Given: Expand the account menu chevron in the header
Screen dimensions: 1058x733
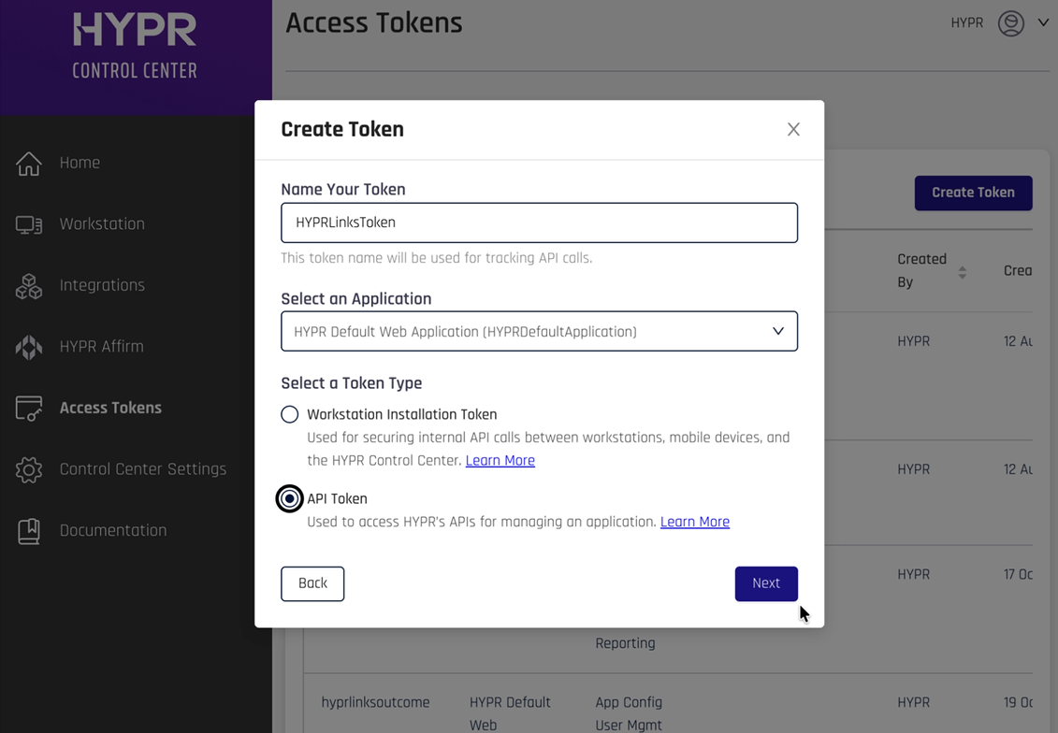Looking at the screenshot, I should pos(1045,23).
